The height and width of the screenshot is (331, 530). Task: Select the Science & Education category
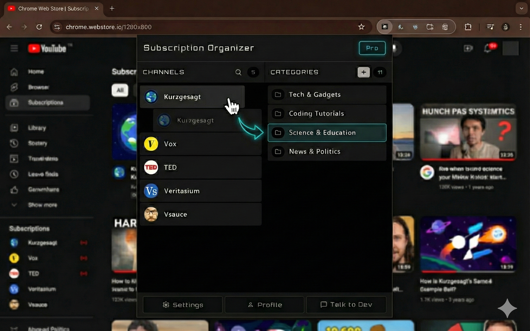pos(327,132)
